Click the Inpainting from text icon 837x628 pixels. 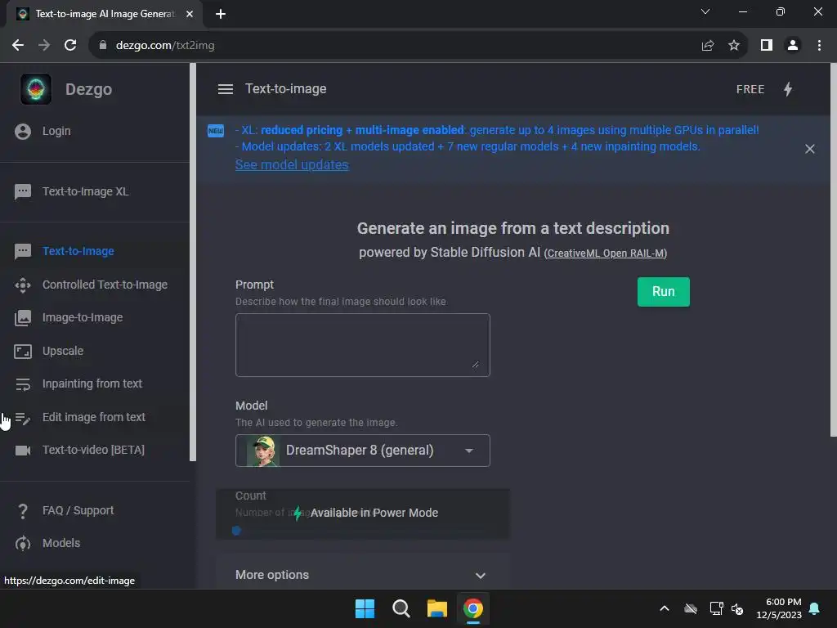point(23,384)
